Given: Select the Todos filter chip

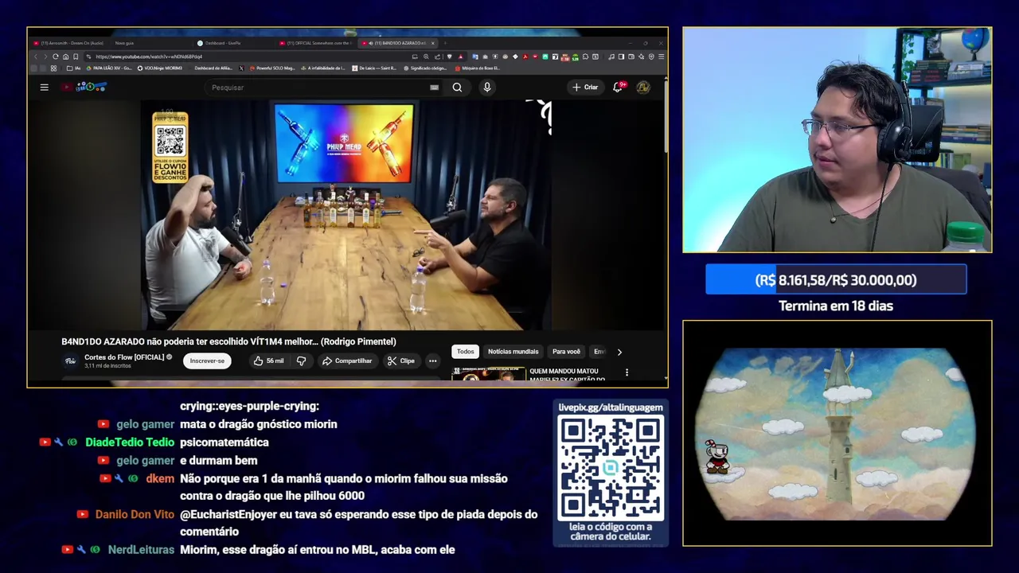Looking at the screenshot, I should (466, 352).
